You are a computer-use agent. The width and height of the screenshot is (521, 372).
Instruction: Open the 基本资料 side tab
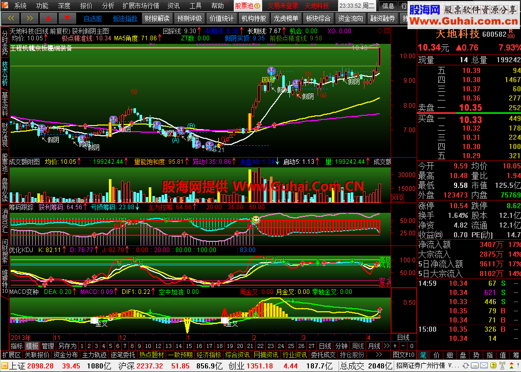coord(5,104)
